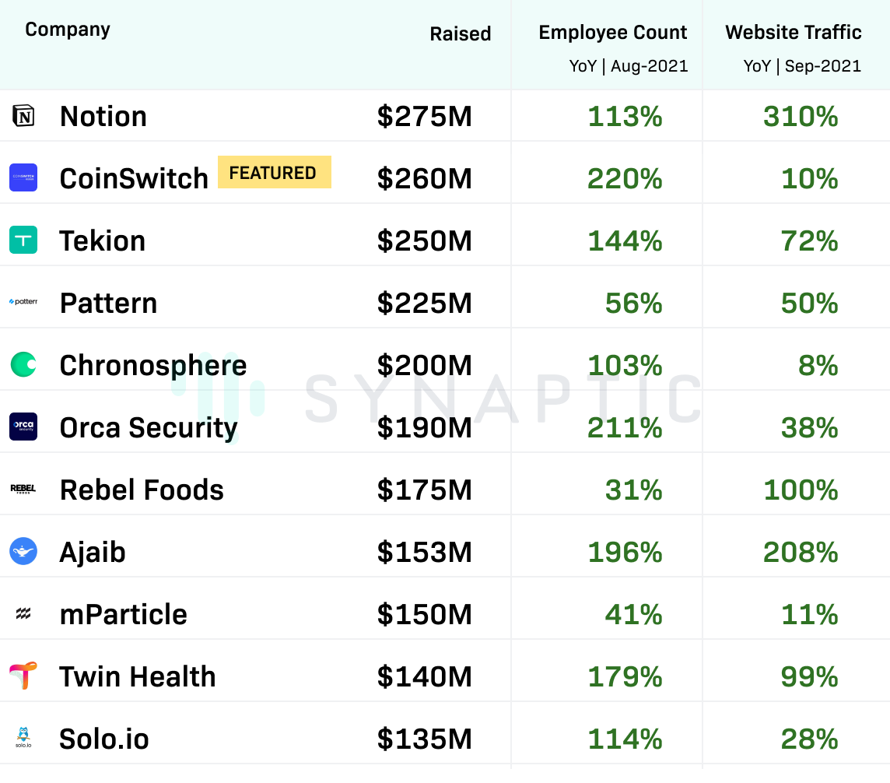Click Solo.io's 28% website traffic
890x783 pixels.
click(x=810, y=739)
